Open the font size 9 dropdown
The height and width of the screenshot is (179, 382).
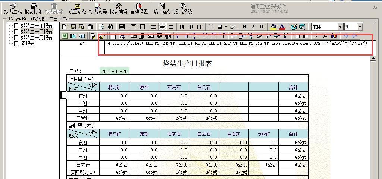click(360, 27)
